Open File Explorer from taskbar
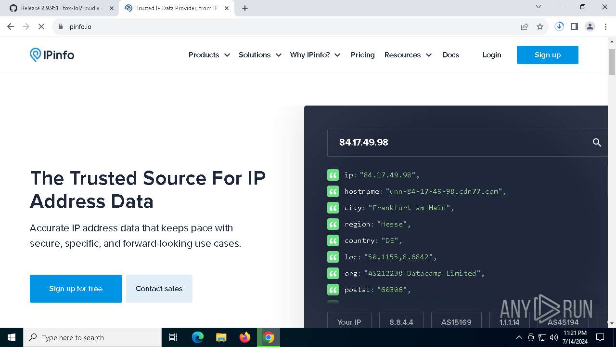The height and width of the screenshot is (347, 616). 221,337
